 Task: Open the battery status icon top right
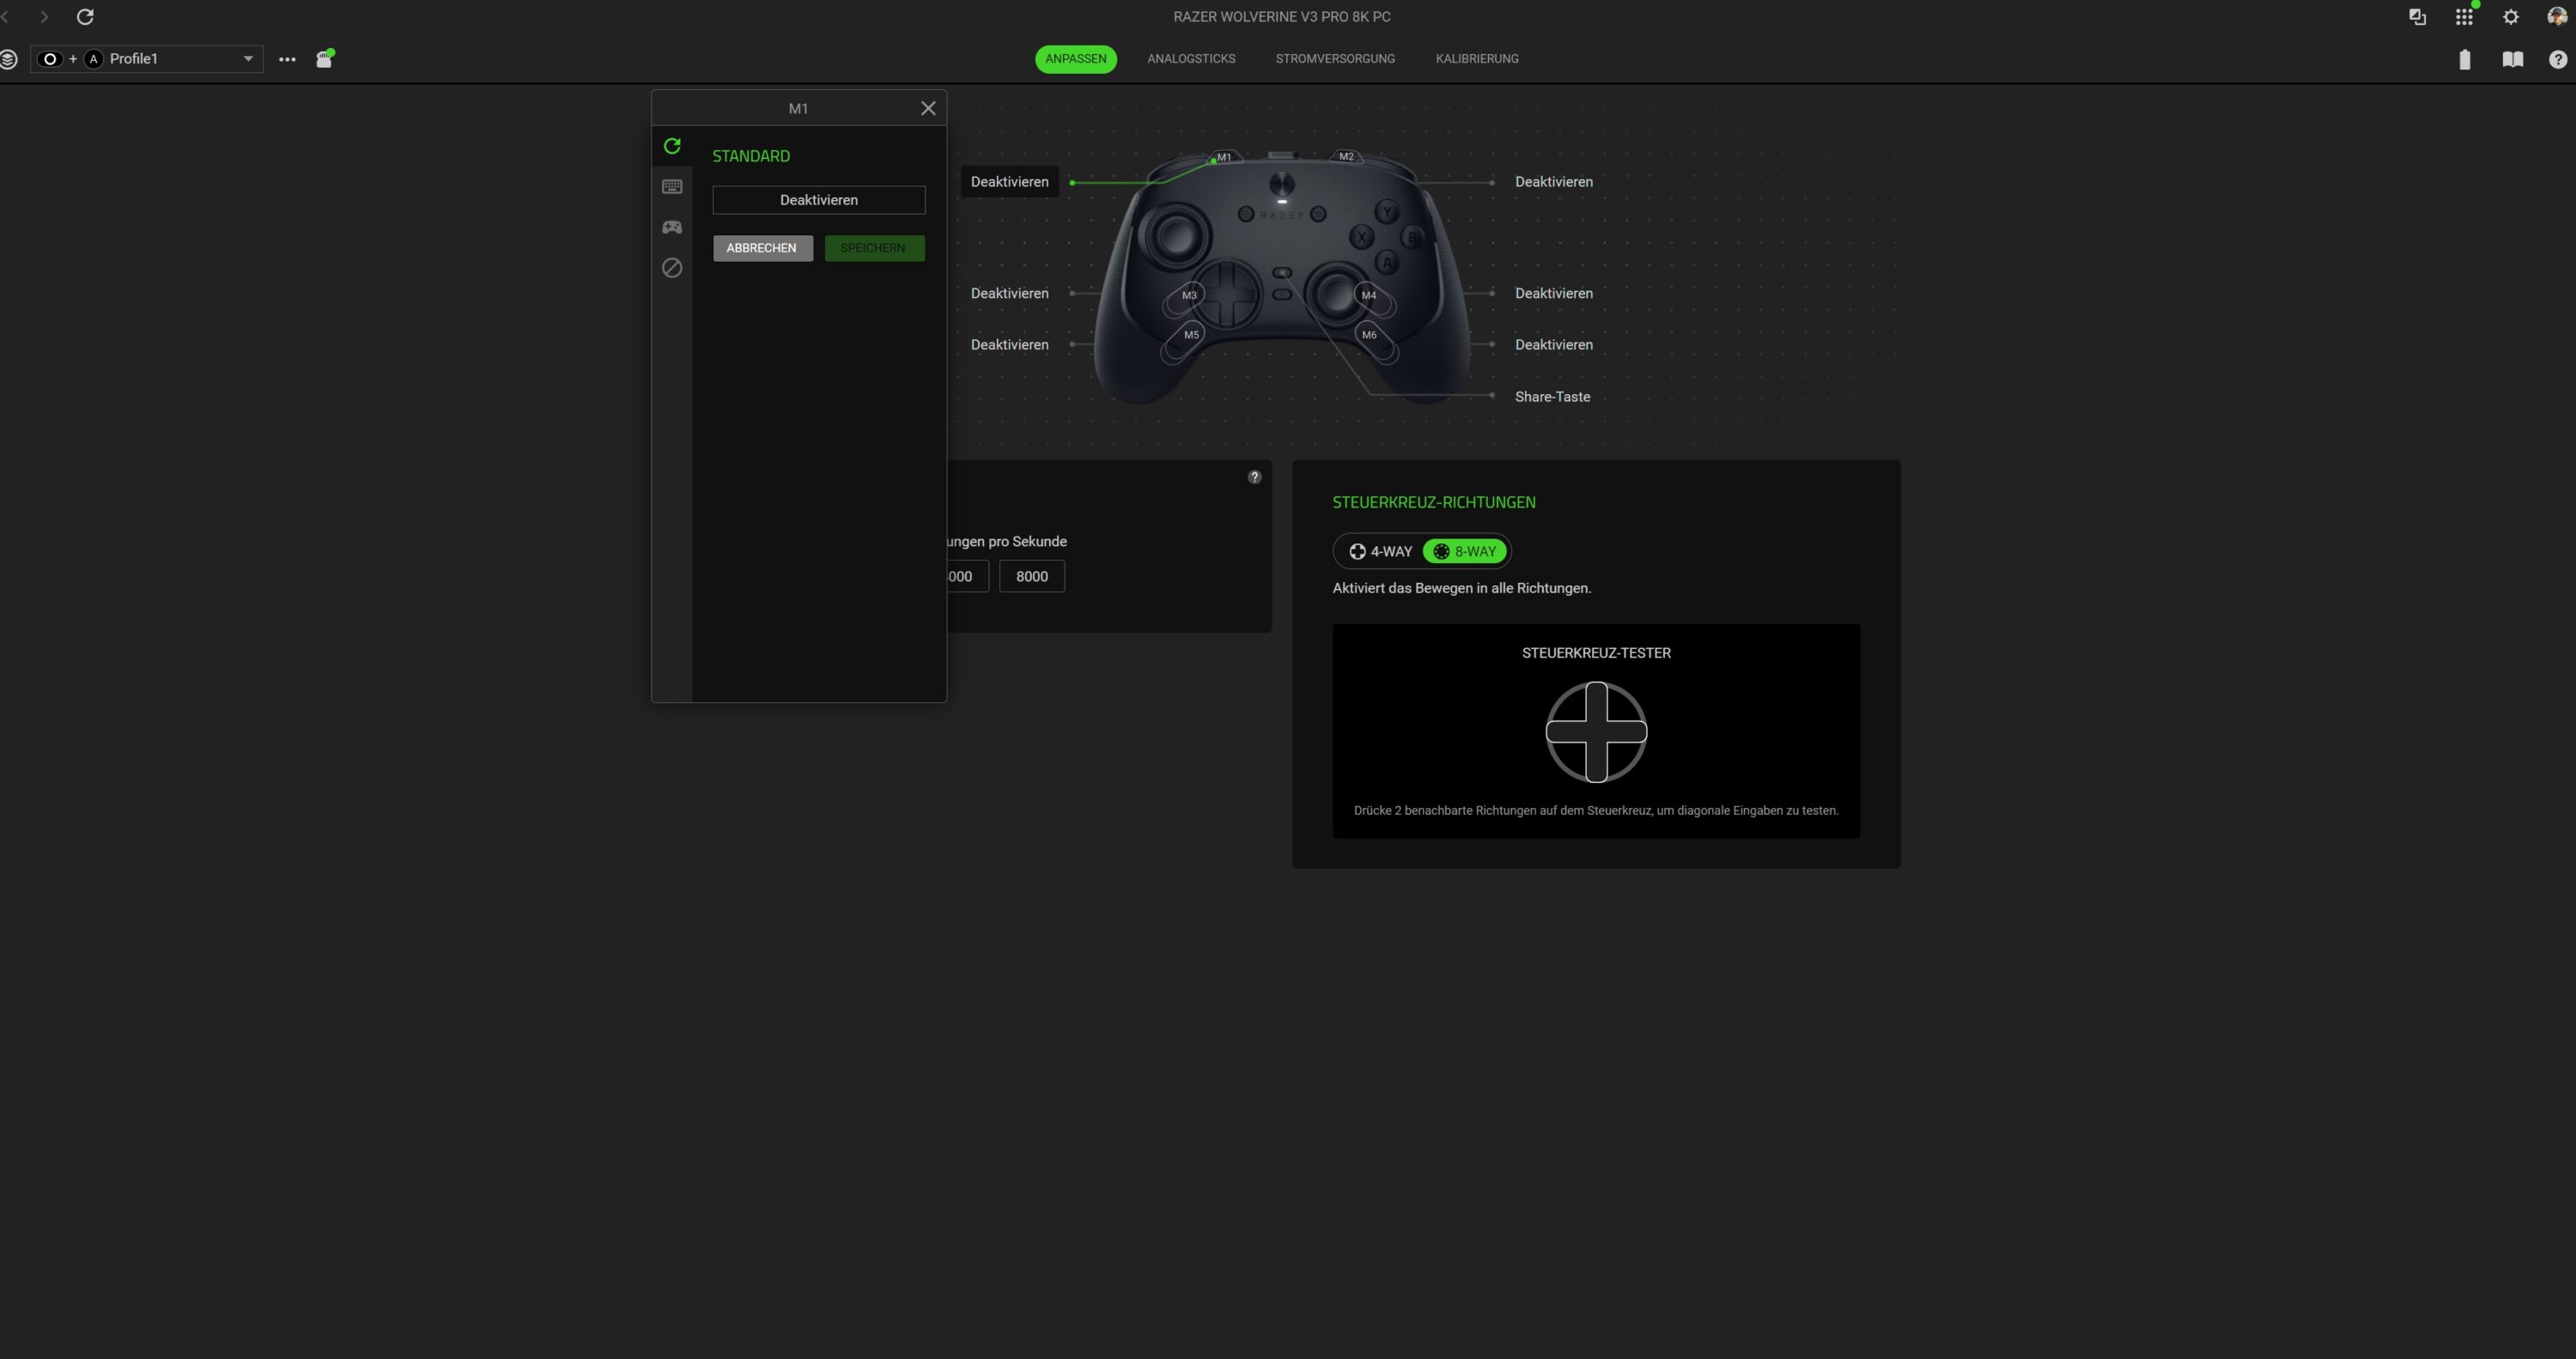[x=2464, y=59]
